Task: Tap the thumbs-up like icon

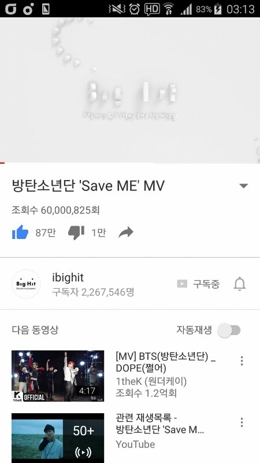Action: pos(20,233)
